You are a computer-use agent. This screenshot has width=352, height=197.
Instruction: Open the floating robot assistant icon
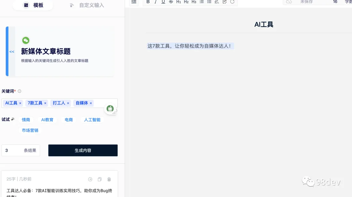(110, 109)
